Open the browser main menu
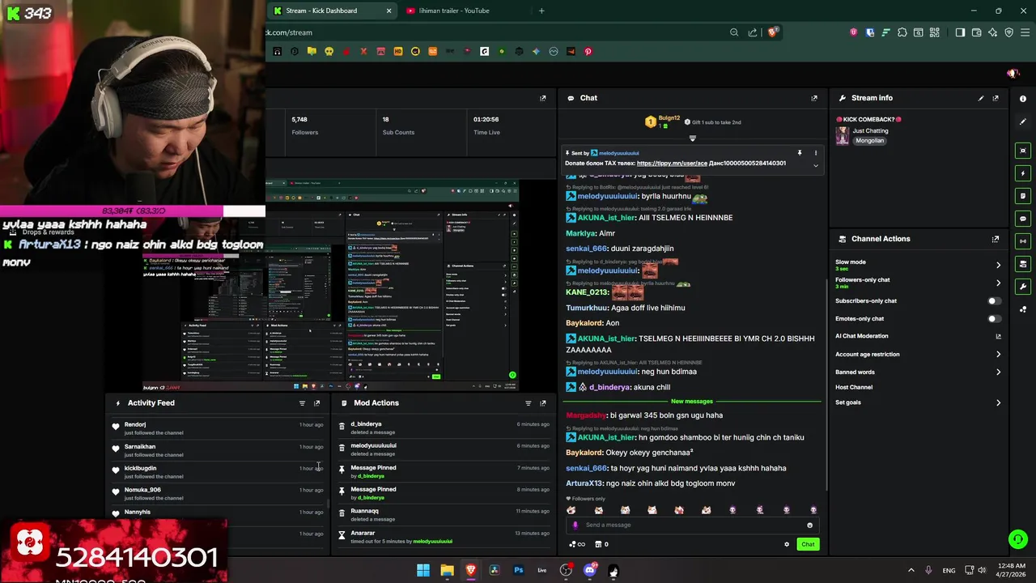The image size is (1036, 583). [x=1024, y=32]
